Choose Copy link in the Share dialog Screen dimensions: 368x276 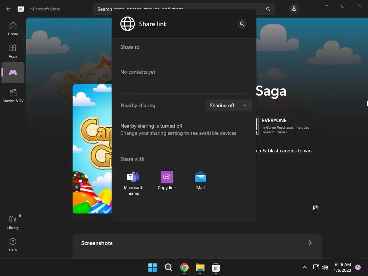tap(167, 180)
